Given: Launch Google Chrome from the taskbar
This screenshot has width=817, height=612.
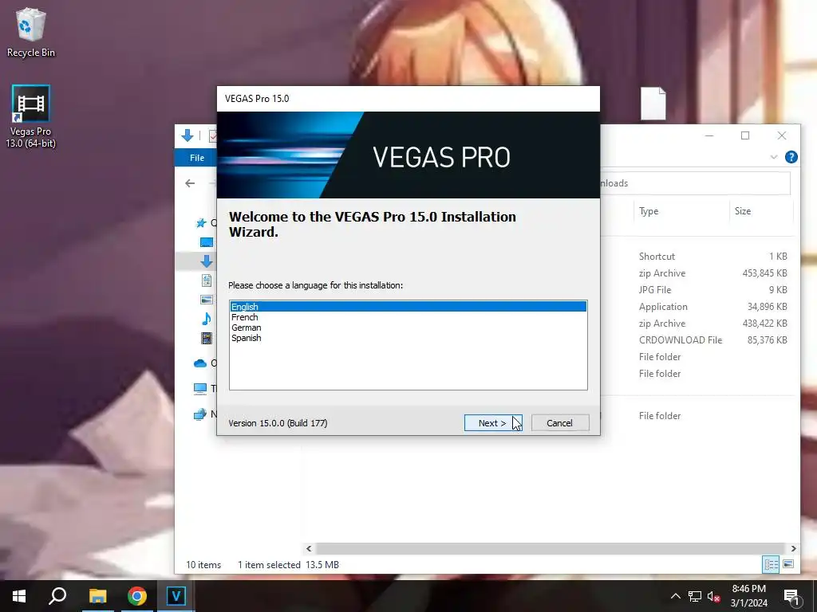Looking at the screenshot, I should pos(137,596).
